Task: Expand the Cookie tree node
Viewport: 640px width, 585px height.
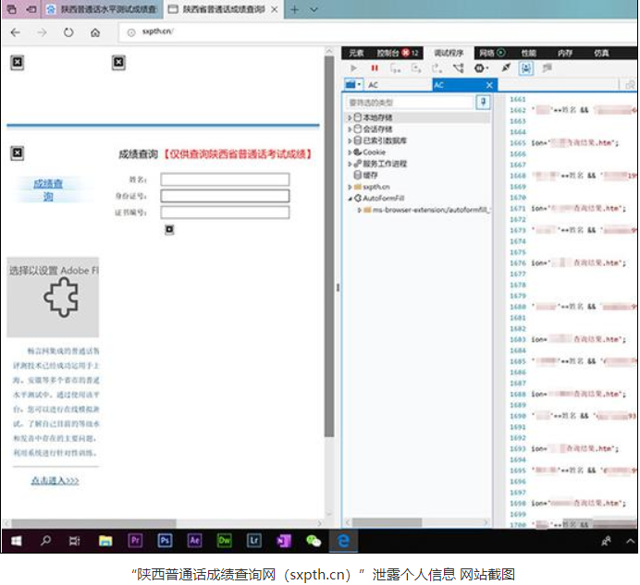Action: (350, 152)
